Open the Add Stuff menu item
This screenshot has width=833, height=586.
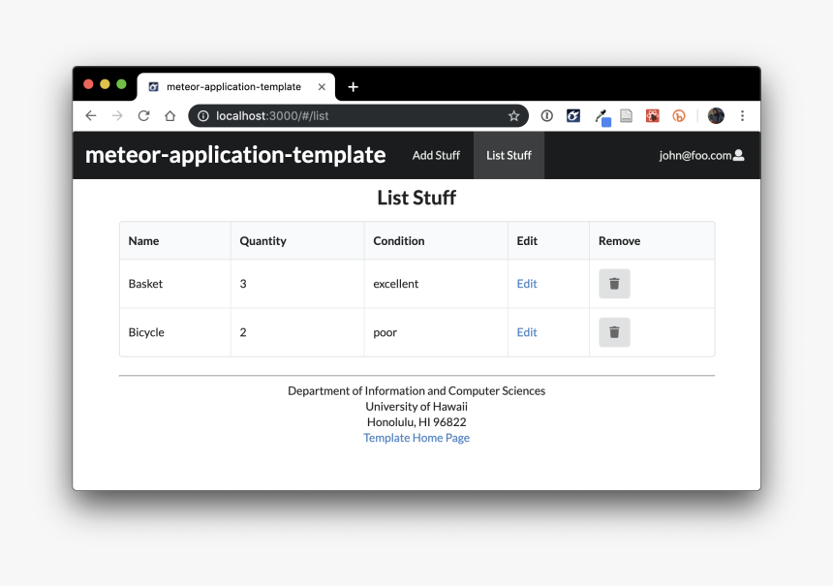click(x=436, y=155)
